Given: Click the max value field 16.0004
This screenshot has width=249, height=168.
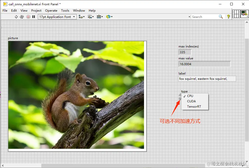Looking at the screenshot, I should click(x=205, y=64).
